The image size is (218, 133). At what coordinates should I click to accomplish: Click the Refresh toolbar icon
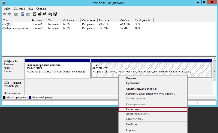point(35,14)
